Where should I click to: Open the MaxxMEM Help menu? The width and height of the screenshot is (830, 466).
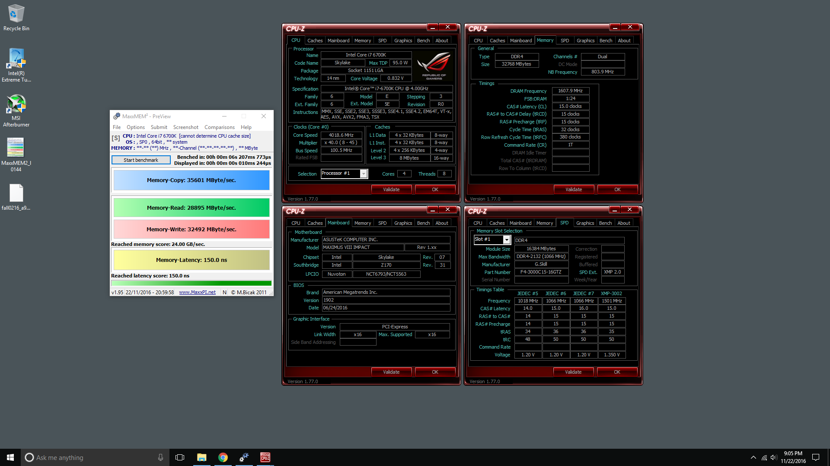pos(246,127)
